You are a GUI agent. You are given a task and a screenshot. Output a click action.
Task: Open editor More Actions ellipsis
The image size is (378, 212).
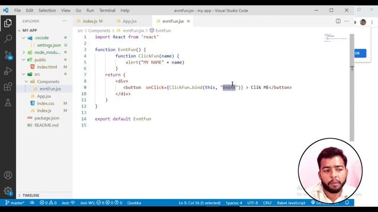click(347, 21)
